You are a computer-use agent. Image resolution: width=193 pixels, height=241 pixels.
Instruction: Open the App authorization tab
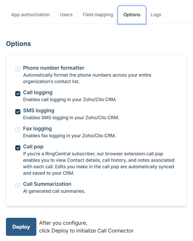pos(30,15)
